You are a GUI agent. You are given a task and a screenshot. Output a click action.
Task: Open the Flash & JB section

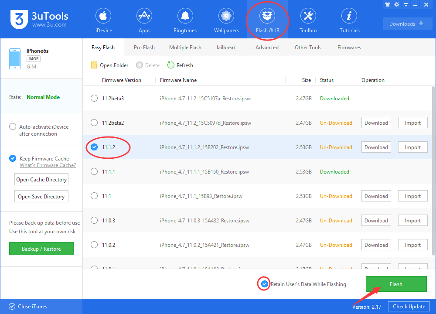(x=267, y=20)
